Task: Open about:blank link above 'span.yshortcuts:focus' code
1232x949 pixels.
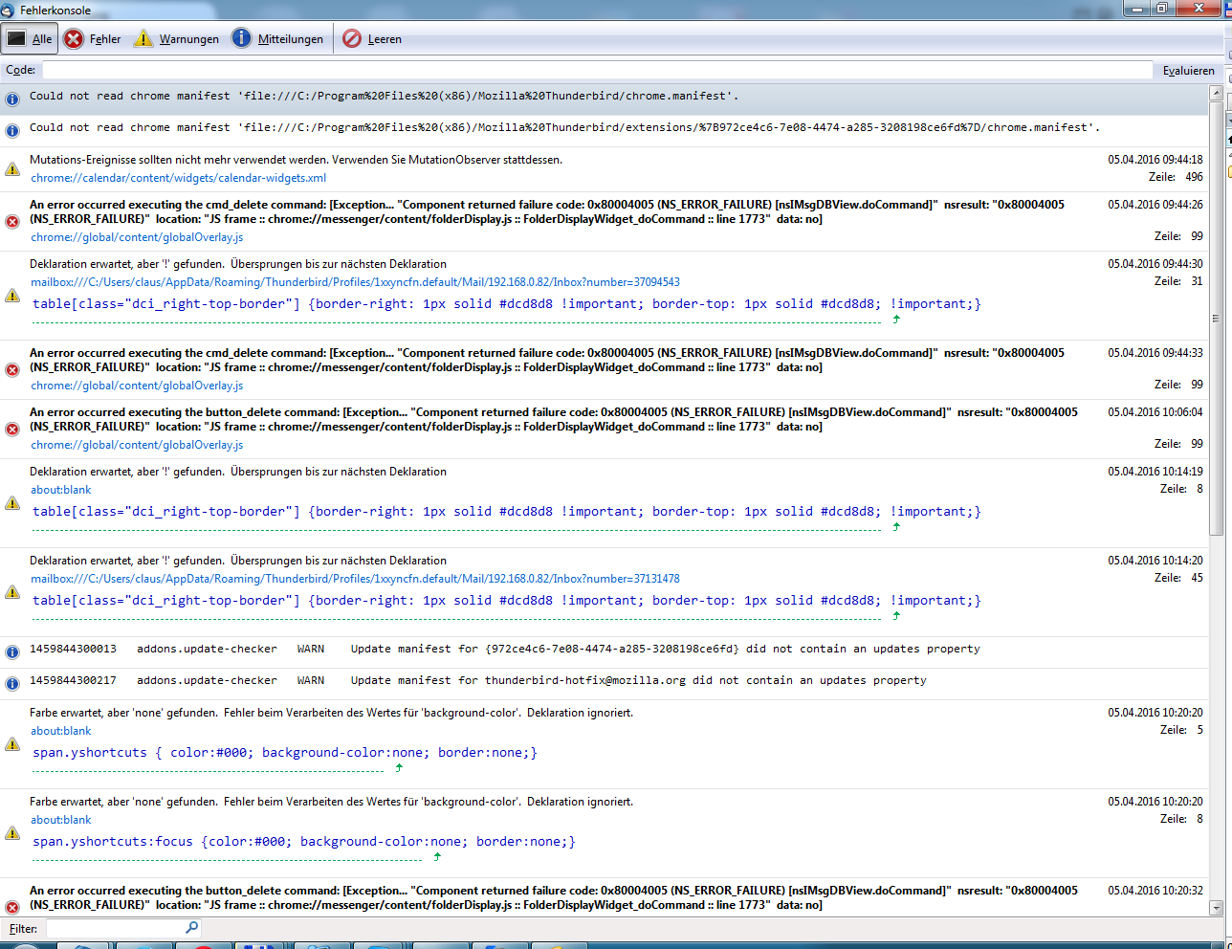Action: click(61, 820)
